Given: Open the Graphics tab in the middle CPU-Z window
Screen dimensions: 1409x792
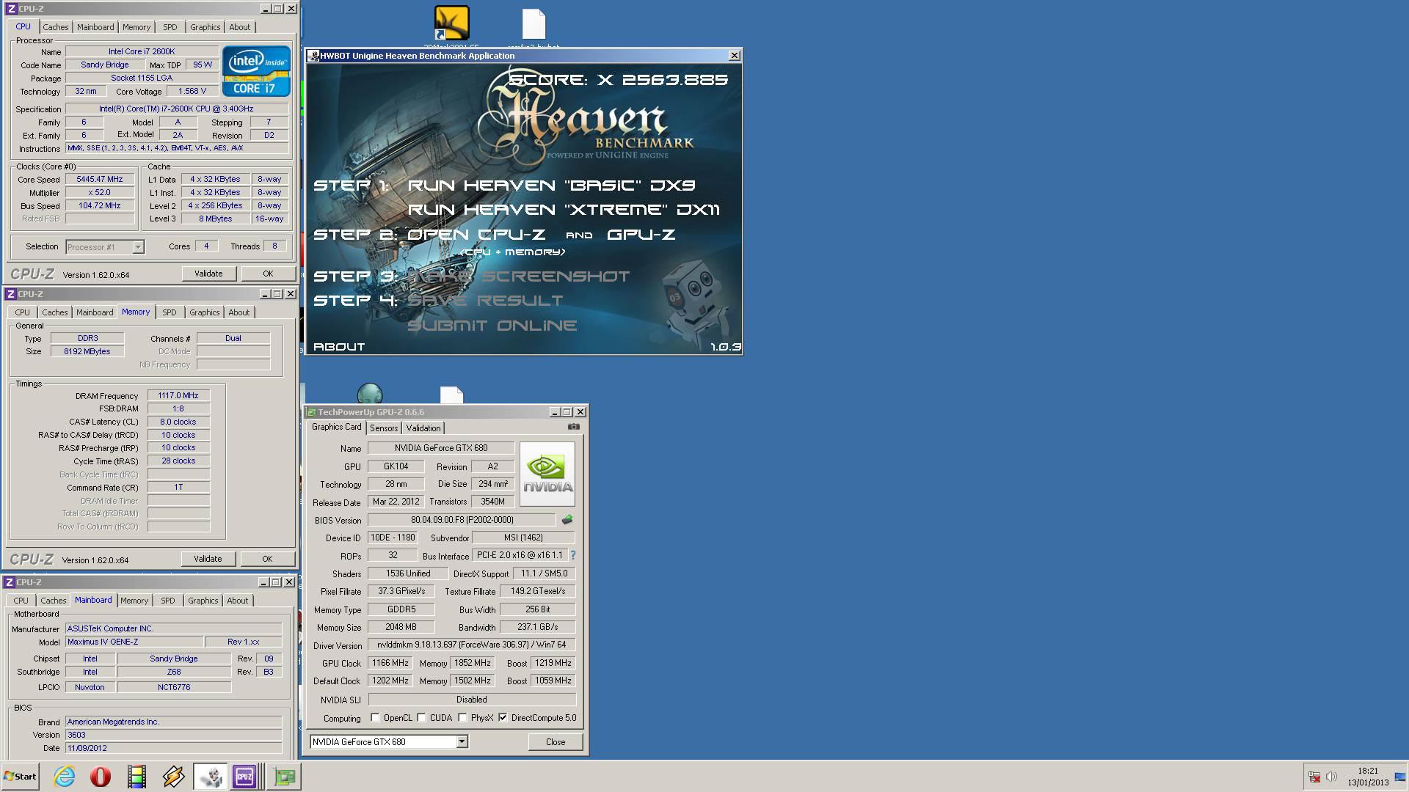Looking at the screenshot, I should click(x=204, y=312).
